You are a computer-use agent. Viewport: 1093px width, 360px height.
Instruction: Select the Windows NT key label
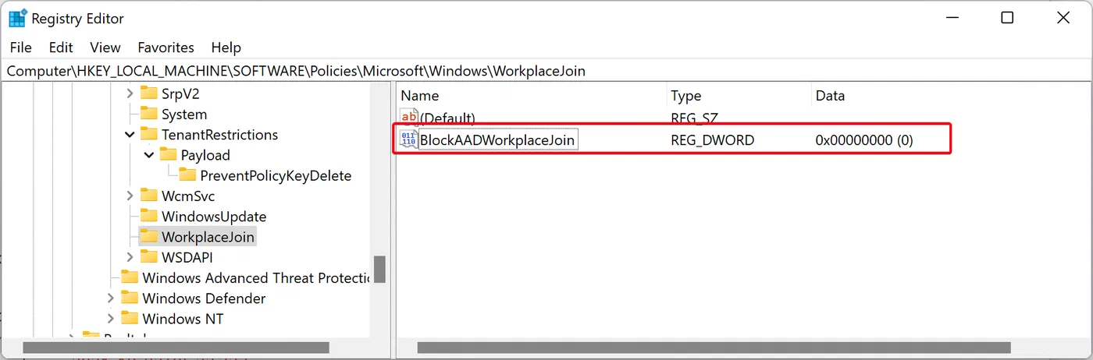pos(183,319)
